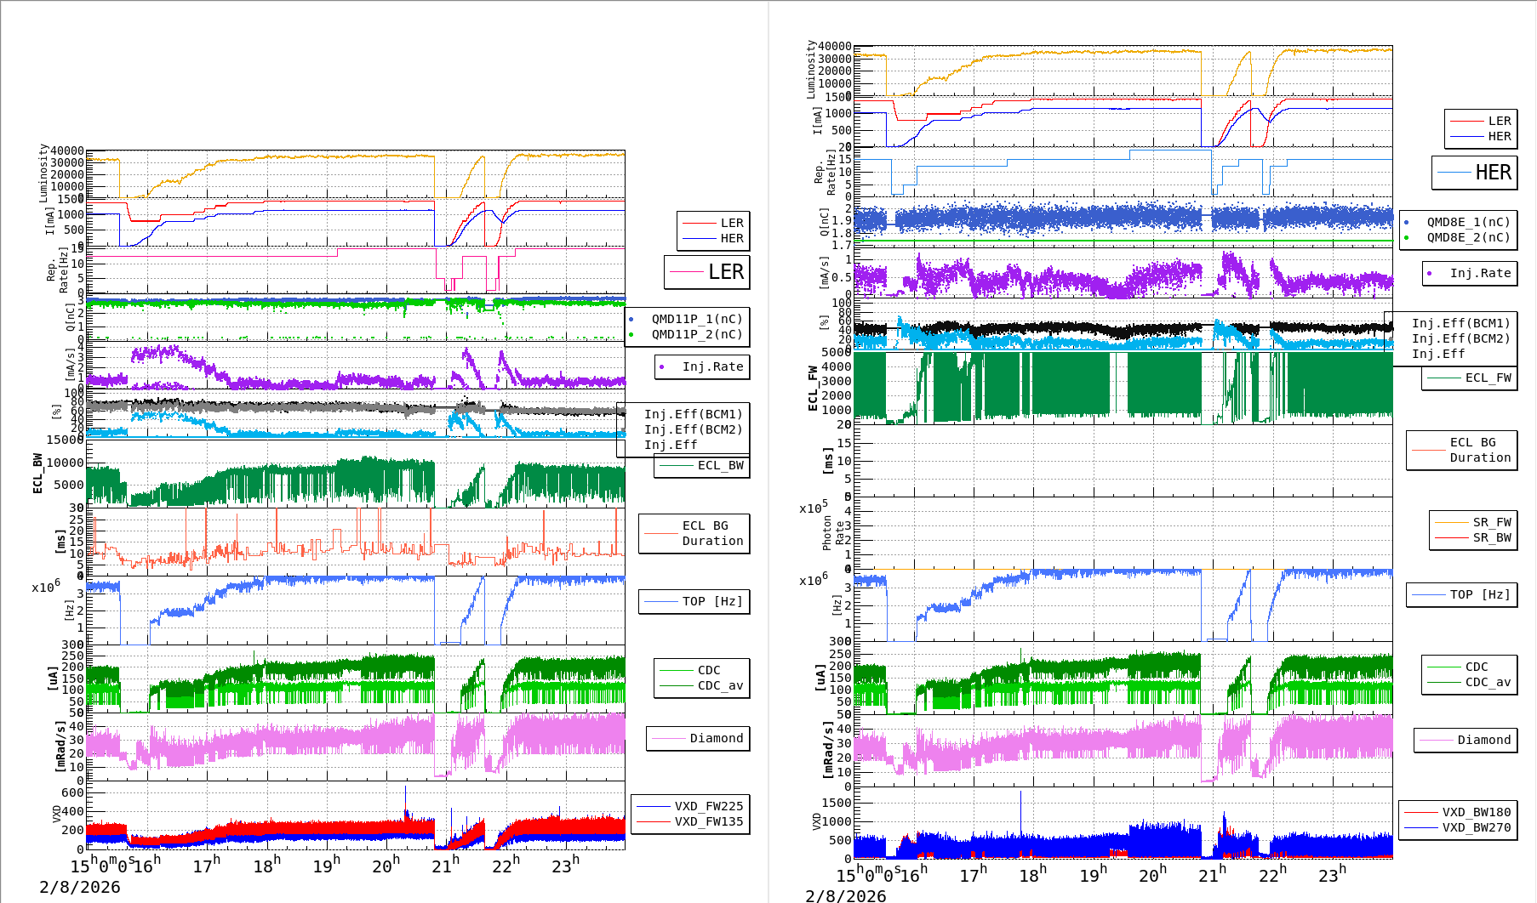Select the QMD8E_1(nC) legend entry
Image resolution: width=1537 pixels, height=903 pixels.
1467,222
